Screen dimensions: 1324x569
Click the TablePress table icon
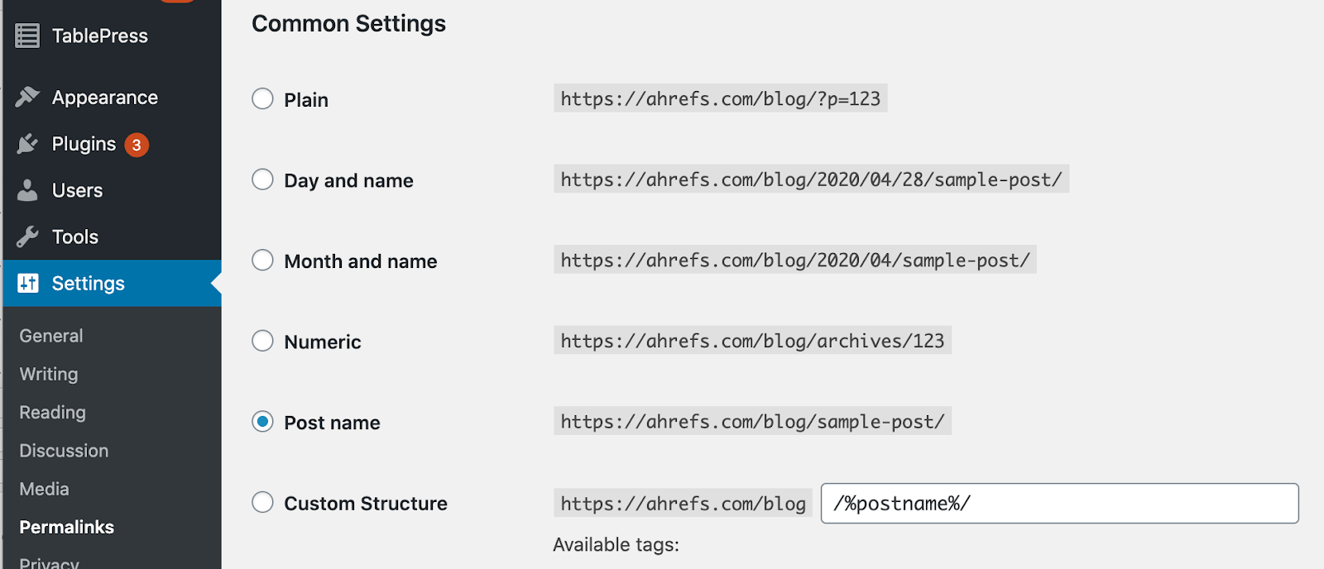pos(27,35)
